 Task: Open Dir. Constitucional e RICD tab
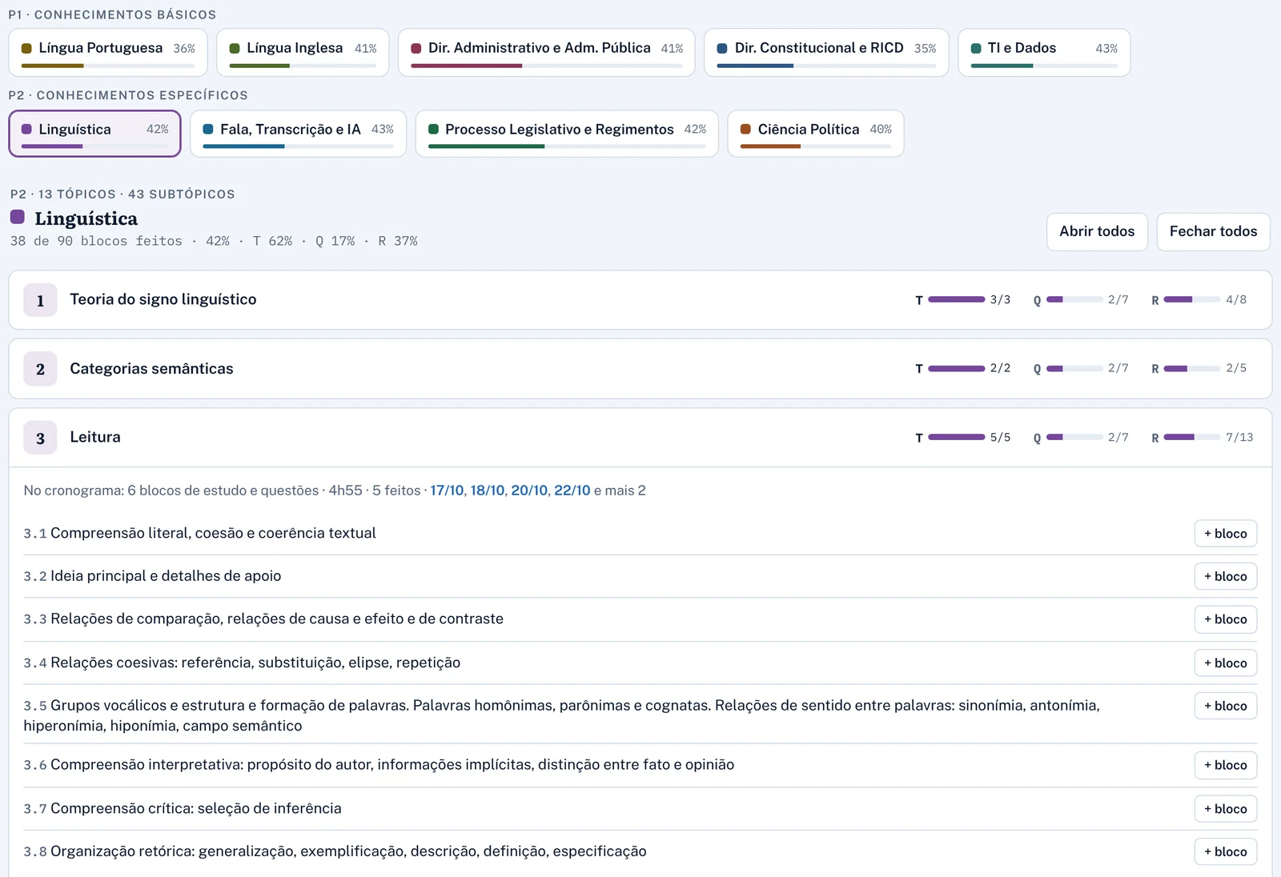pyautogui.click(x=826, y=53)
